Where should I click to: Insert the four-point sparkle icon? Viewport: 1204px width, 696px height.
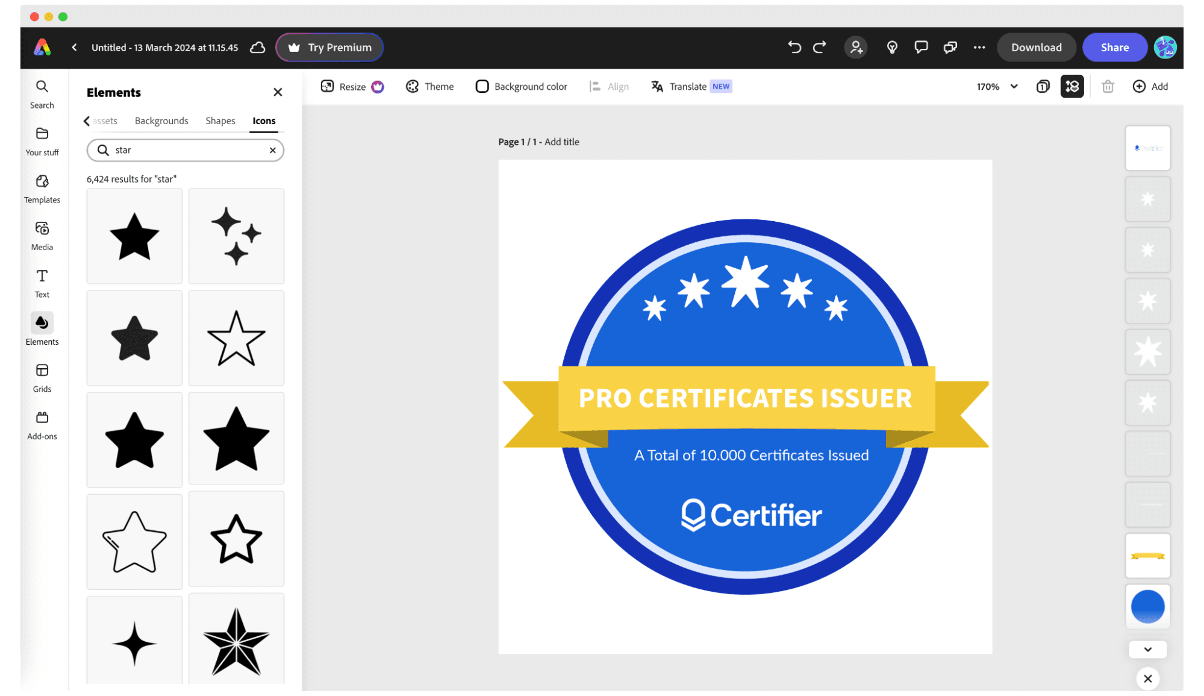(134, 640)
